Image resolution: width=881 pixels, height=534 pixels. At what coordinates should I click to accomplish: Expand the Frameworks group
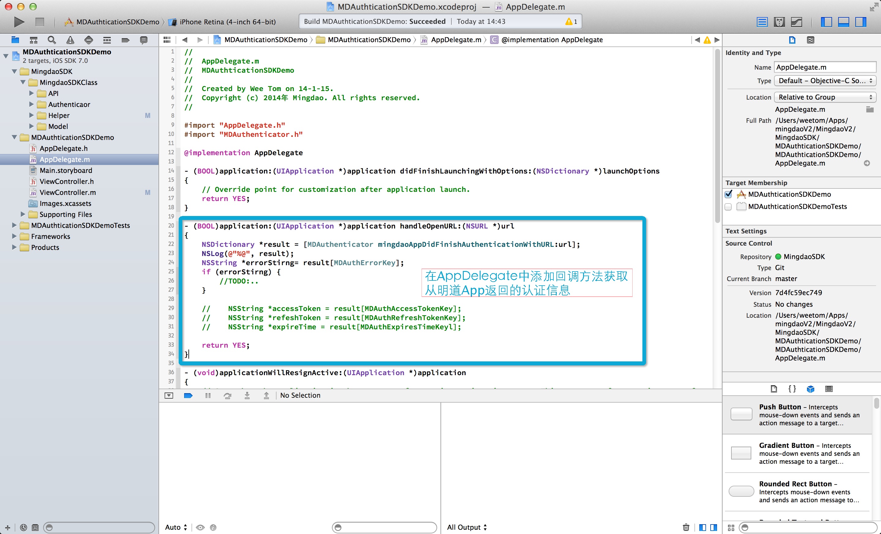coord(14,236)
